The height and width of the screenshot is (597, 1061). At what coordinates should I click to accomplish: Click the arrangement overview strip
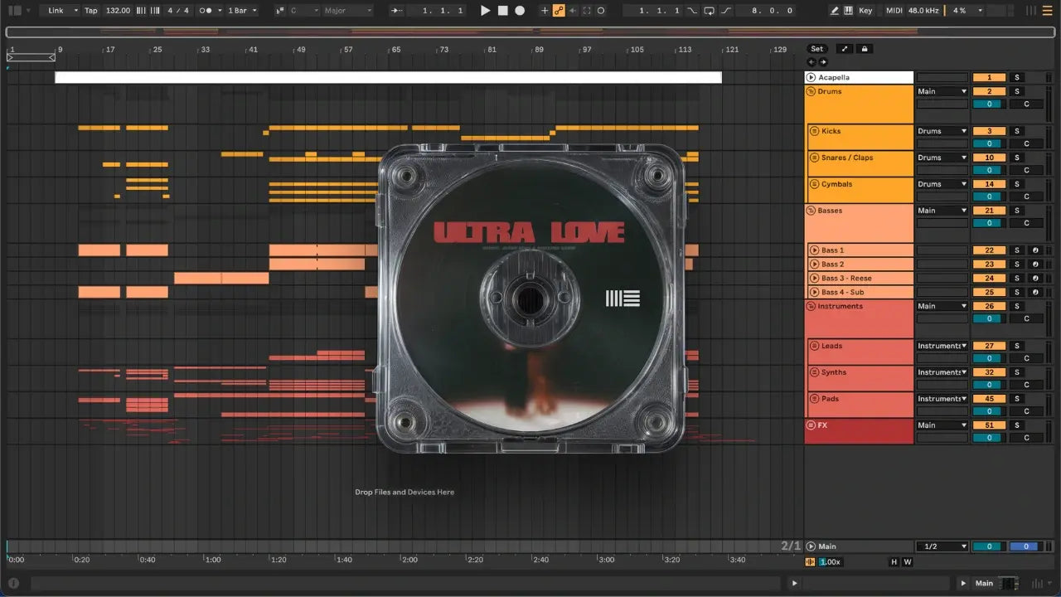[530, 32]
